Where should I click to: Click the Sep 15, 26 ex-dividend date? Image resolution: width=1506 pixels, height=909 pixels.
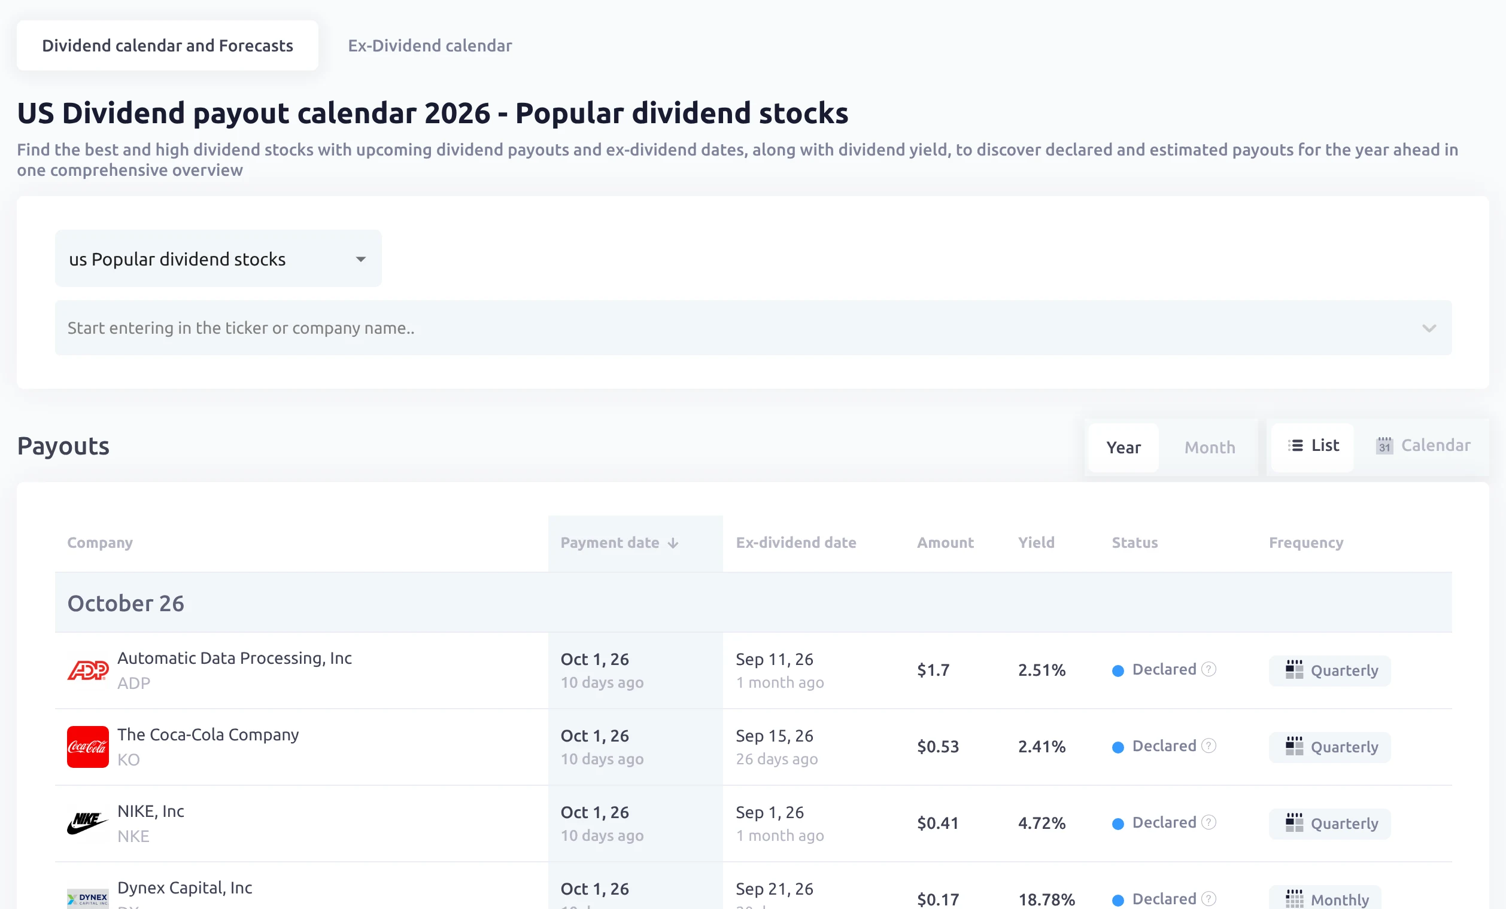(775, 736)
